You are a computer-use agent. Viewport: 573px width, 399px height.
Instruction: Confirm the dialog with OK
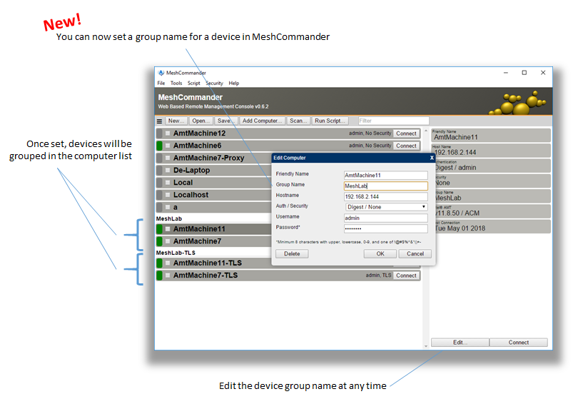click(380, 254)
